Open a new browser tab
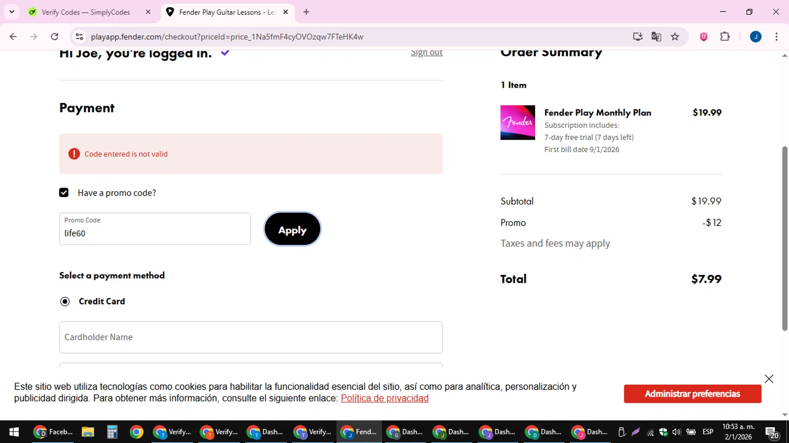789x443 pixels. coord(306,12)
